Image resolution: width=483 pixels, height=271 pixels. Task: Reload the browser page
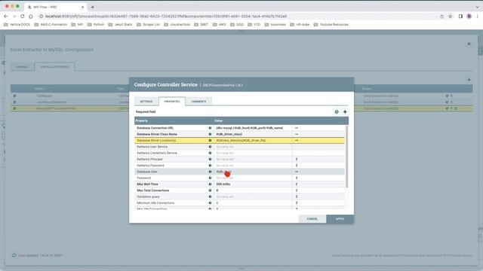tap(22, 17)
